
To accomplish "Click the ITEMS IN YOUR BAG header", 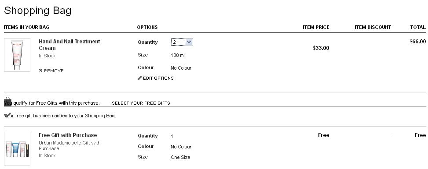I will tap(26, 27).
